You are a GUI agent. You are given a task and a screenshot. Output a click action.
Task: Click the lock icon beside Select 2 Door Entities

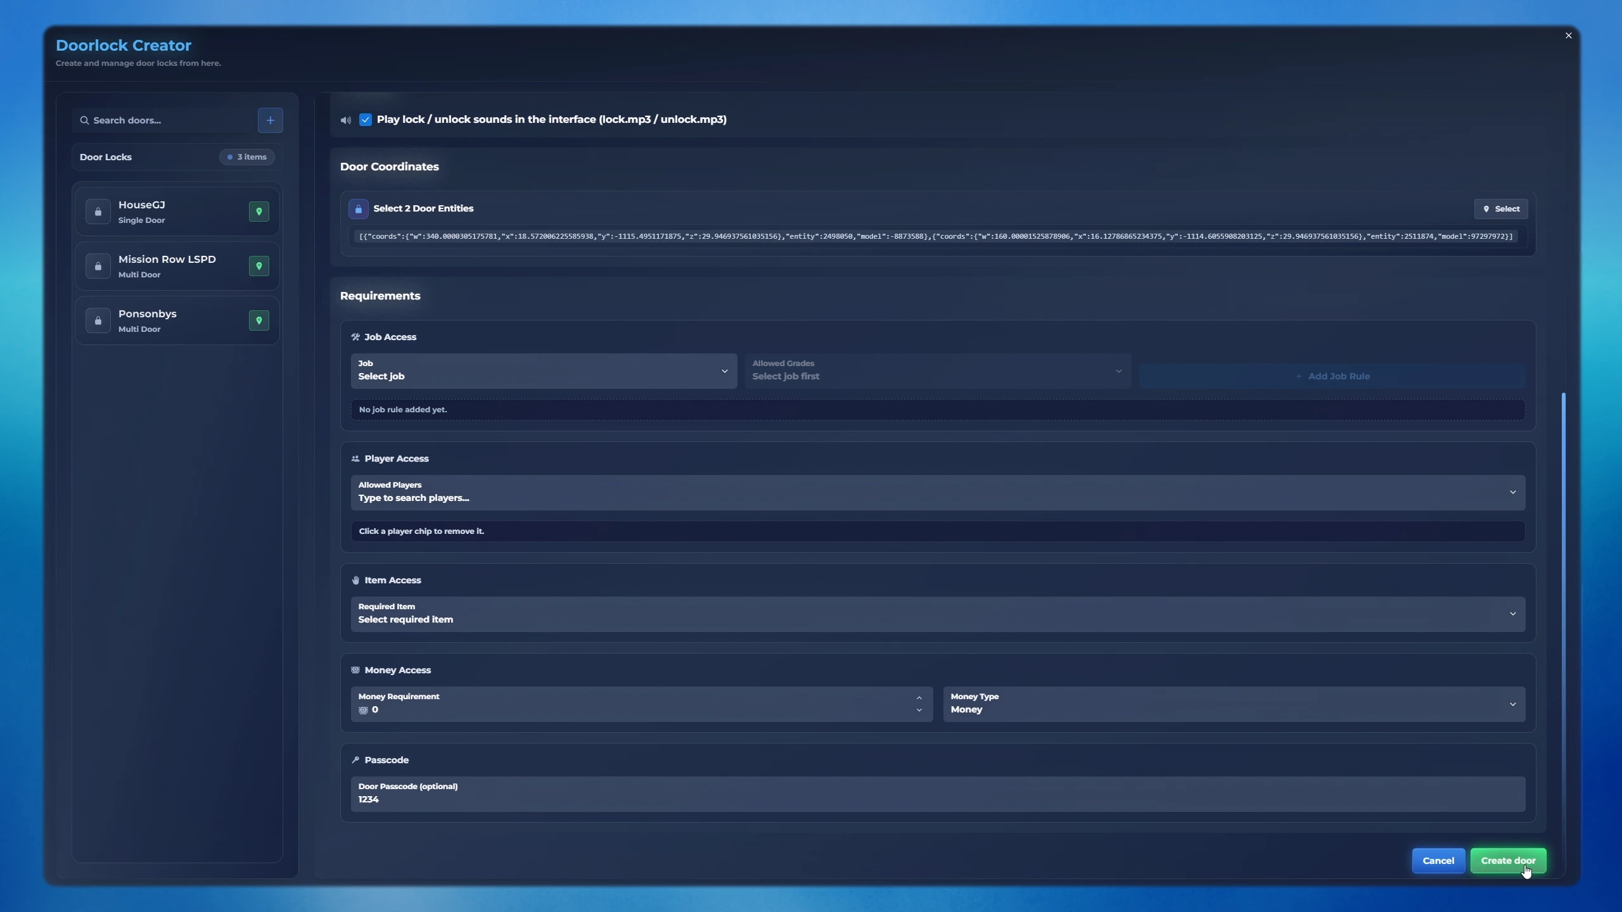pos(359,209)
